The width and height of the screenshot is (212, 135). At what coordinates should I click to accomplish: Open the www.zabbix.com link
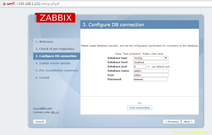[x=43, y=108]
